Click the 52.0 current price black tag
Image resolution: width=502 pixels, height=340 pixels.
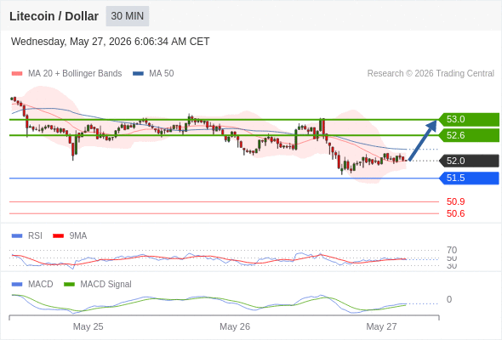(x=469, y=161)
